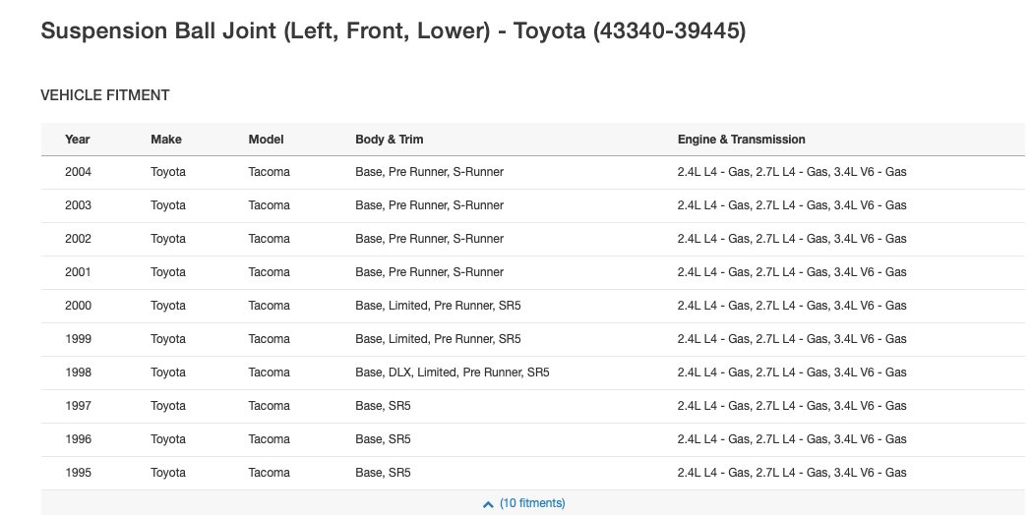
Task: Select the 1999 year cell
Action: pos(78,339)
